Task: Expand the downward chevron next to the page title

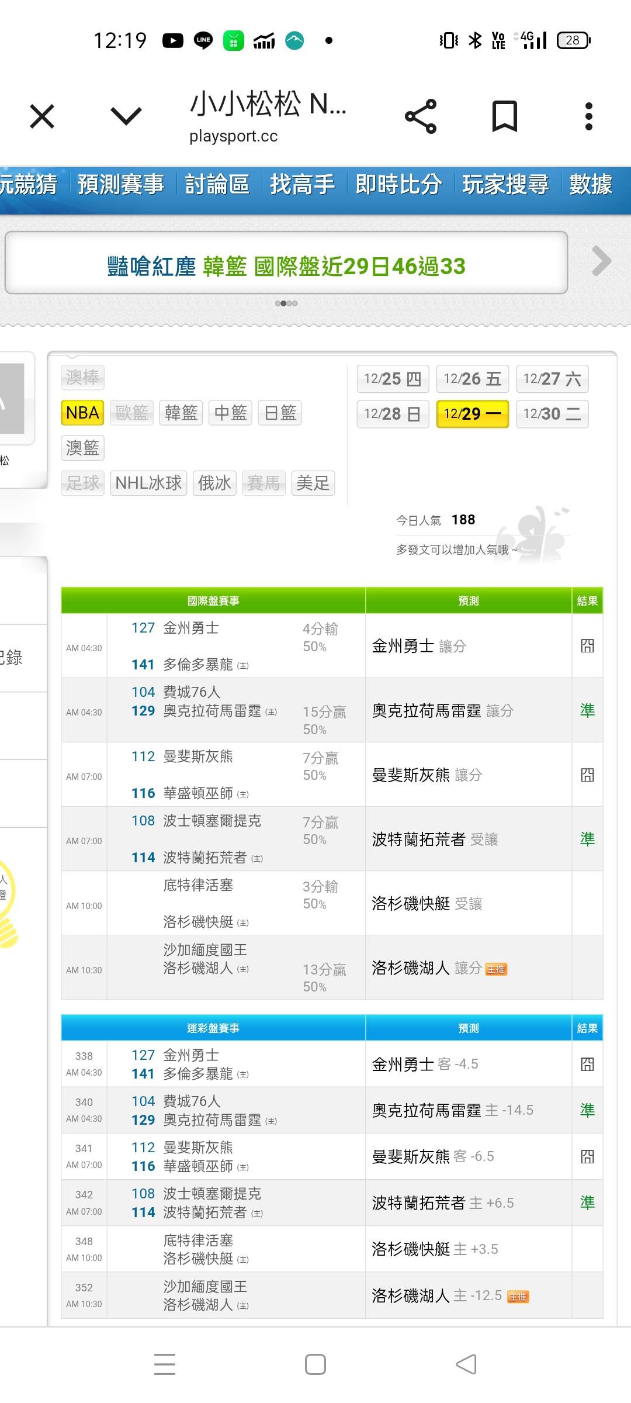Action: pyautogui.click(x=126, y=116)
